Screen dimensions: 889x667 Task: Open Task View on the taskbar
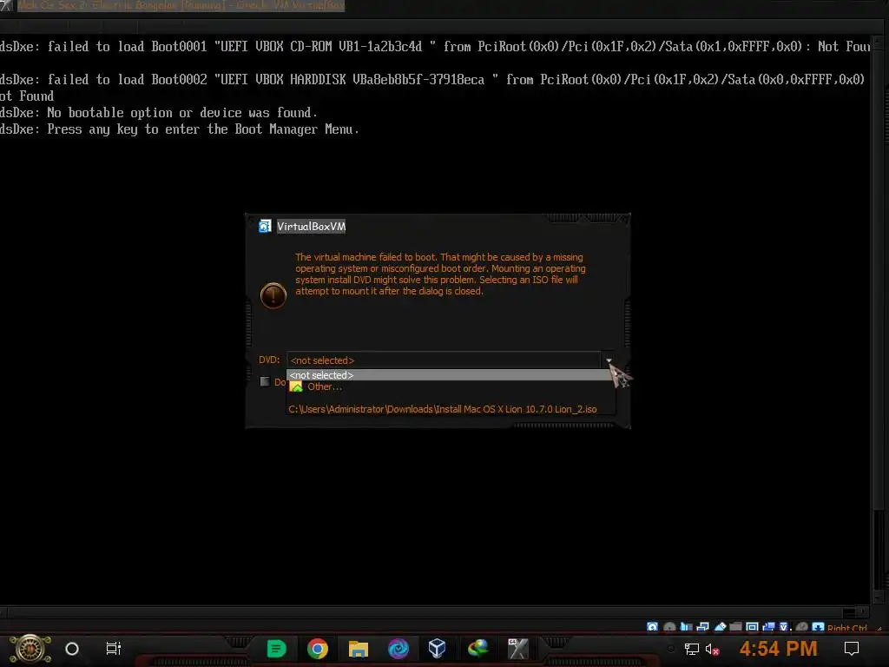114,648
